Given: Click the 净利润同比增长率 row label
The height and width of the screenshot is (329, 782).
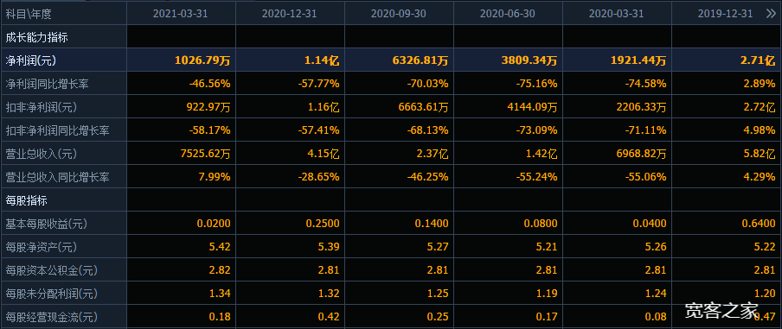Looking at the screenshot, I should coord(47,84).
